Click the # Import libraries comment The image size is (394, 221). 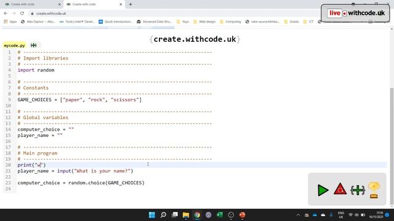click(43, 58)
